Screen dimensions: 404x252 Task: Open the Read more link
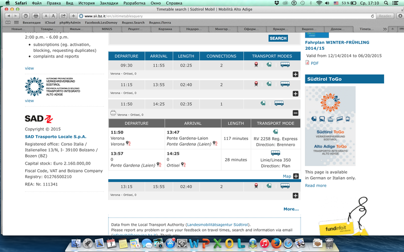click(x=316, y=185)
